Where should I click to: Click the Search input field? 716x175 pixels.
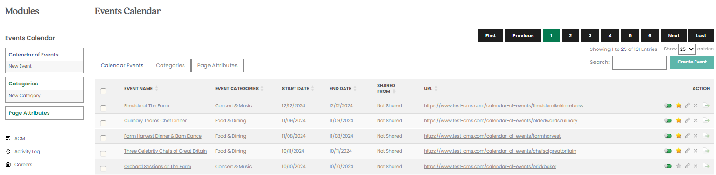[x=639, y=62]
